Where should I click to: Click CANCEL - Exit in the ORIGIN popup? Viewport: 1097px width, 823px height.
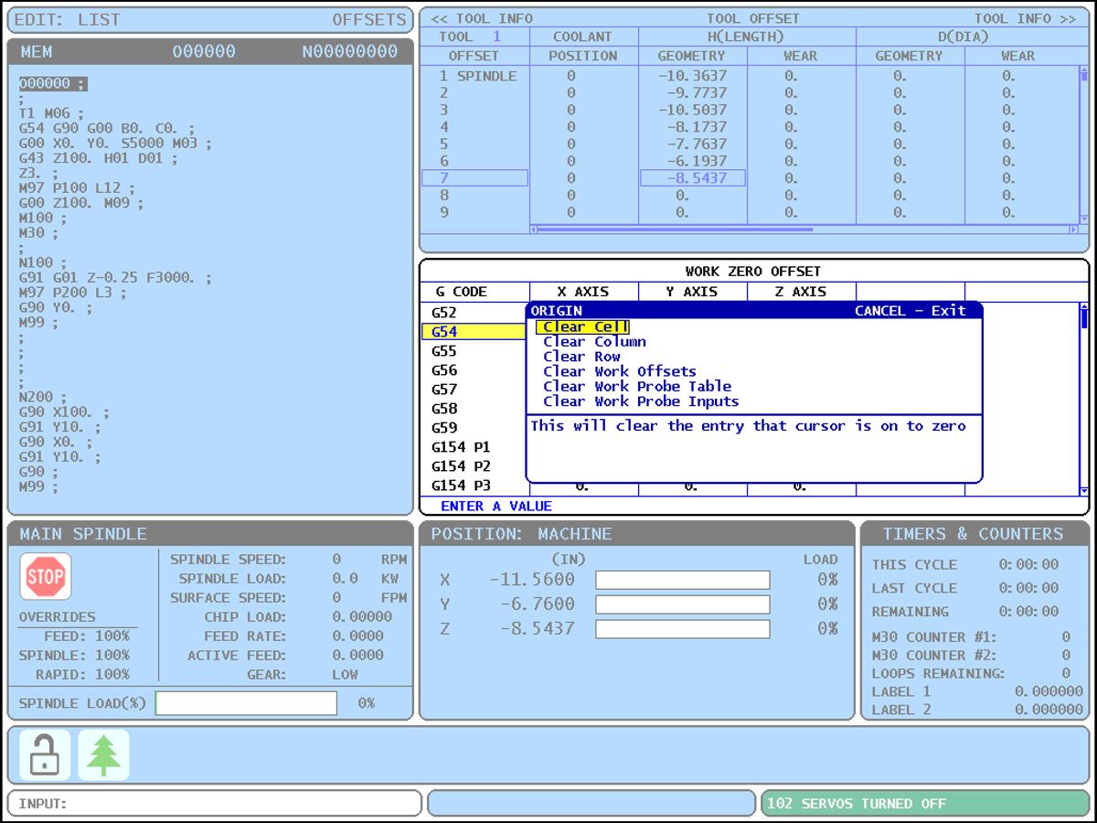pos(910,311)
